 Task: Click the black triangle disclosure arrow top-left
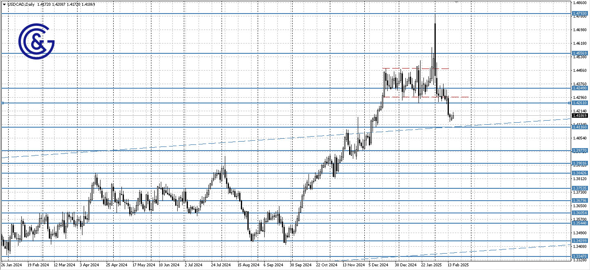4,4
